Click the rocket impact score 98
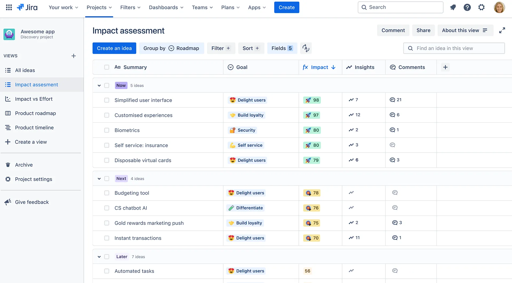This screenshot has width=512, height=283. pos(312,100)
